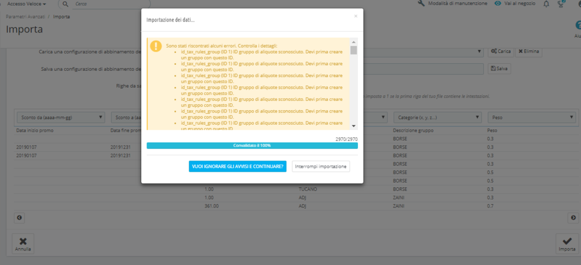Screen dimensions: 581x265
Task: Click the search magnifier icon in top bar
Action: coord(66,3)
